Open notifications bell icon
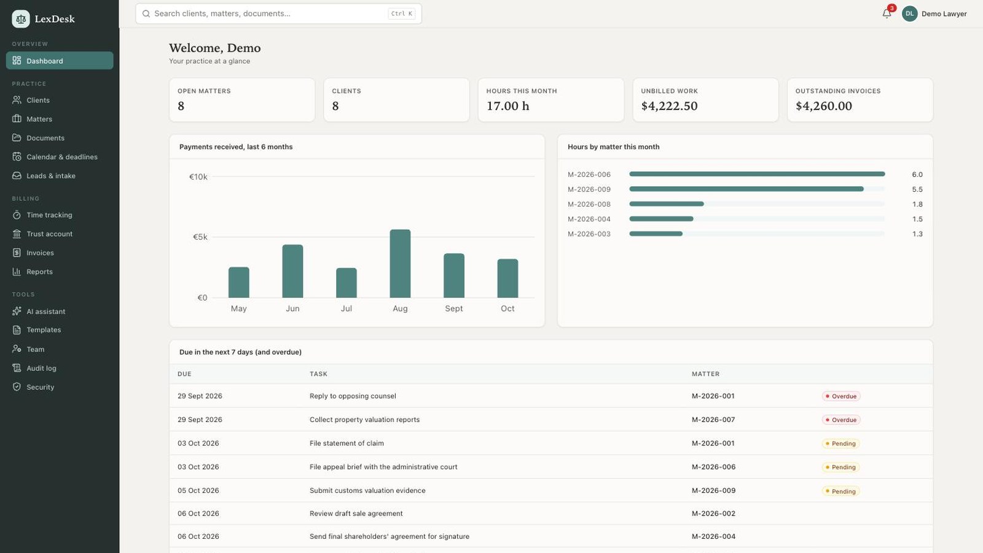This screenshot has width=983, height=553. (887, 14)
